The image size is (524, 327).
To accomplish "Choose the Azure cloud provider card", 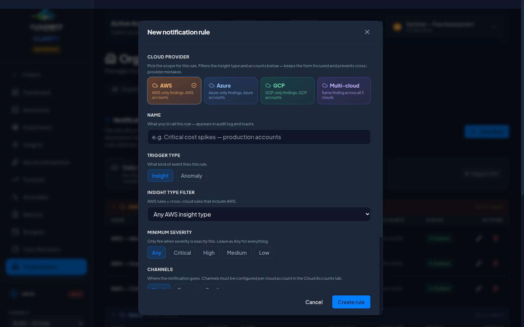I will (231, 90).
